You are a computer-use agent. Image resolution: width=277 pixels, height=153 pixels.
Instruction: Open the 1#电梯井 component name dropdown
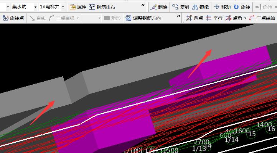coord(63,7)
